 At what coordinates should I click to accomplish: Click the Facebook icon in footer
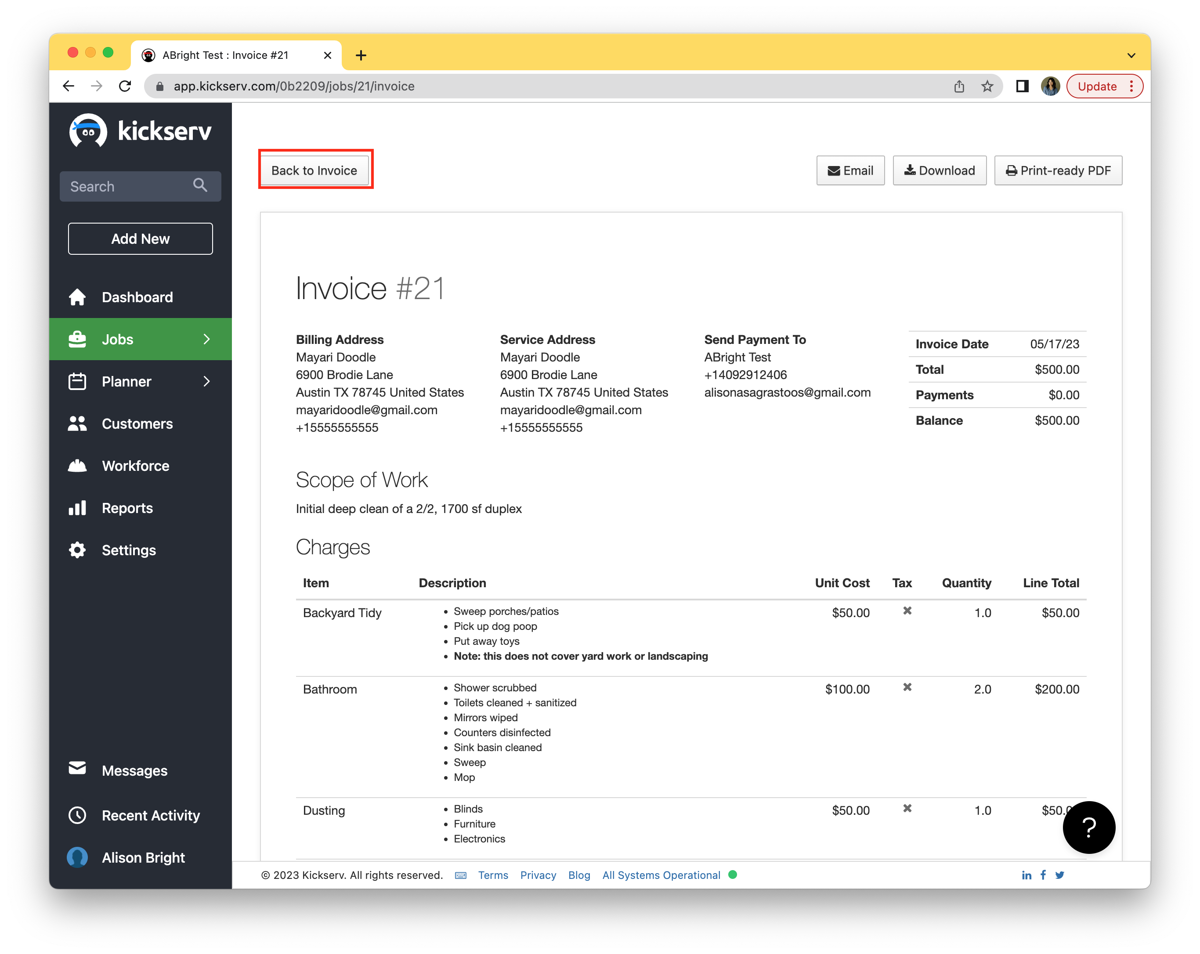[x=1043, y=875]
